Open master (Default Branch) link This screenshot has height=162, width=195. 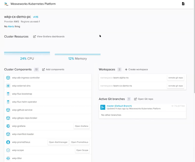pos(119,106)
